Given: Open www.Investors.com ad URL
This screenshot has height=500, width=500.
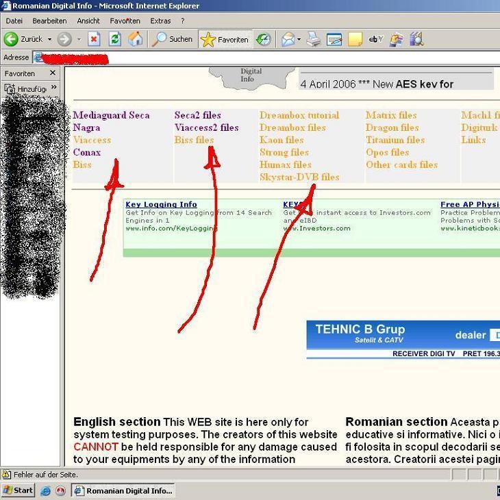Looking at the screenshot, I should point(316,228).
